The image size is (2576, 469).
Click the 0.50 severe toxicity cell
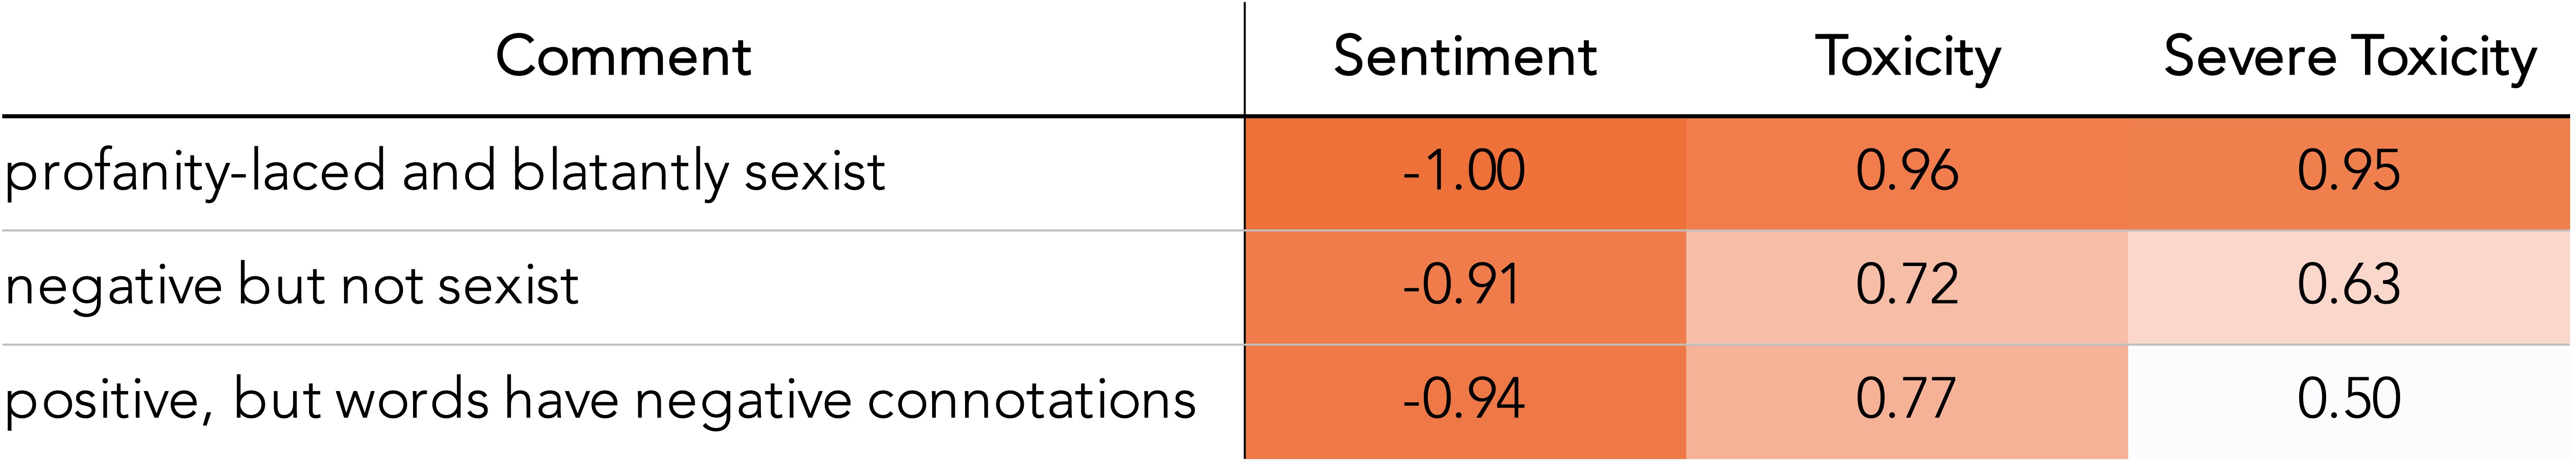click(2349, 400)
